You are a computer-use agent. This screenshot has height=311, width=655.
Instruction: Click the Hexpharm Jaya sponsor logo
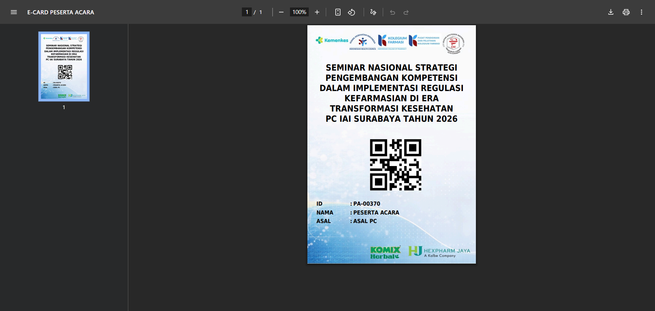tap(439, 252)
